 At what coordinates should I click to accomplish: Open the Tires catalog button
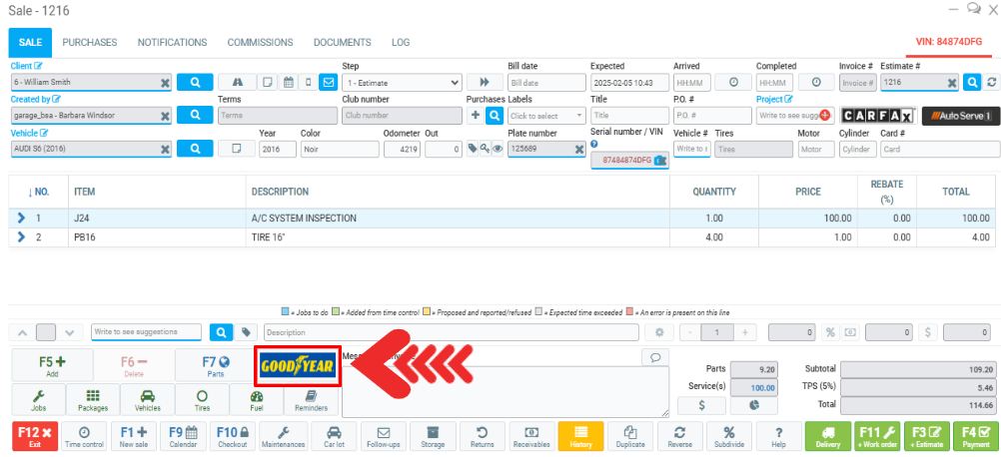[203, 400]
